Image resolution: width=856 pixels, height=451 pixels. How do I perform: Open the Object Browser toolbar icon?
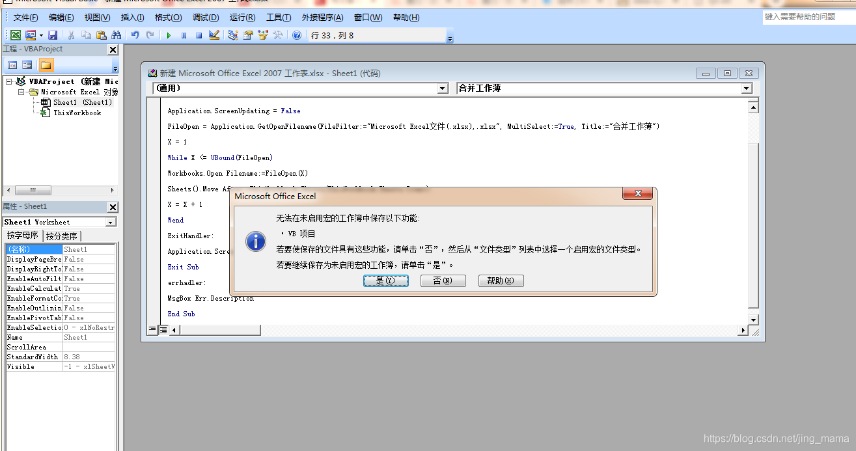[262, 35]
